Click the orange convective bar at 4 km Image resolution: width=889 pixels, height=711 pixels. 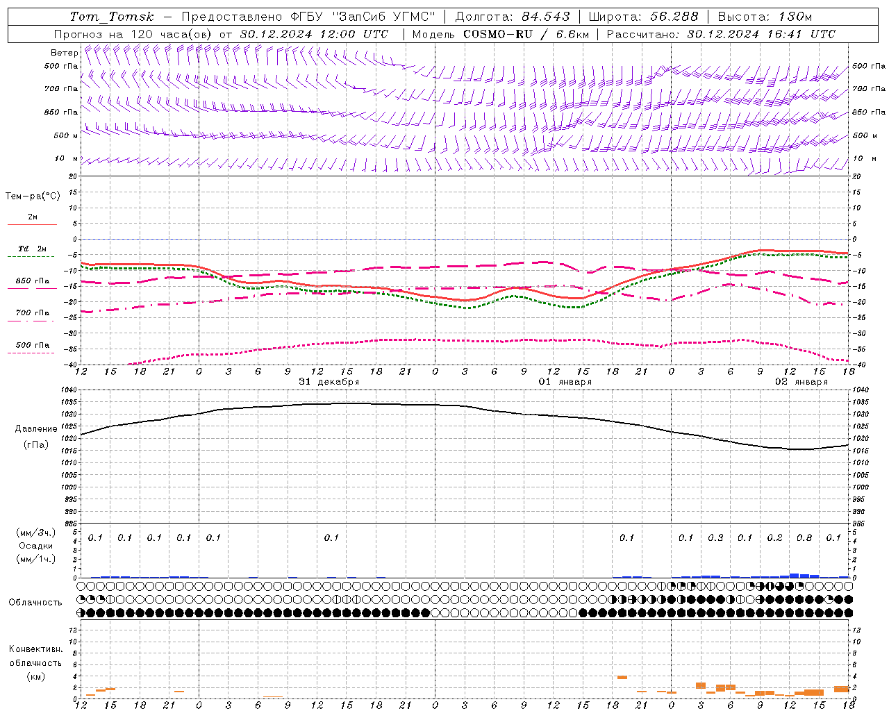pyautogui.click(x=622, y=677)
